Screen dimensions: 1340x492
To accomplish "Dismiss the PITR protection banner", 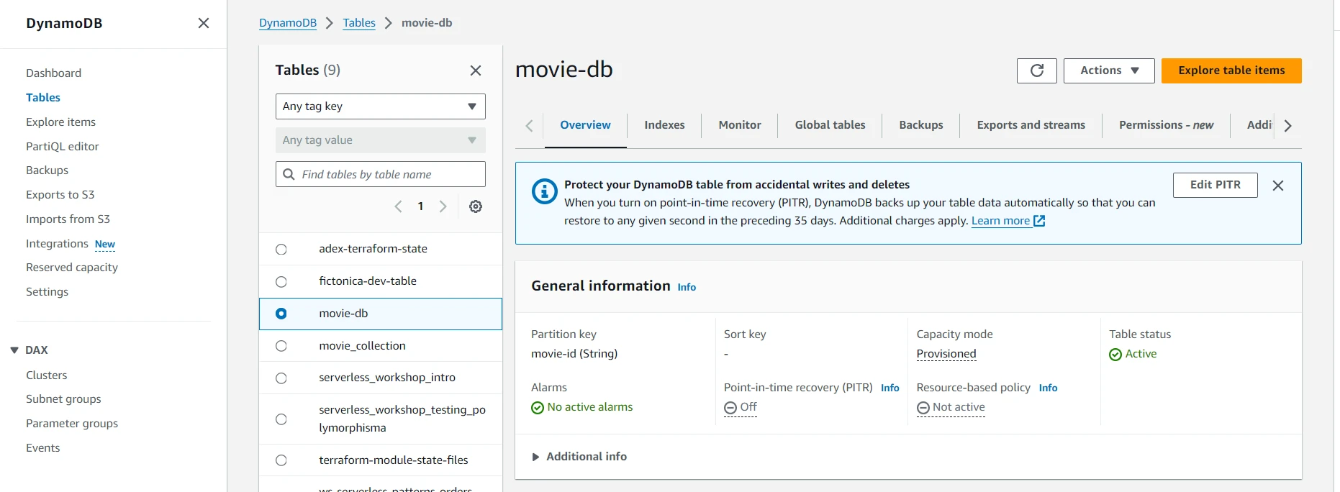I will click(1277, 186).
